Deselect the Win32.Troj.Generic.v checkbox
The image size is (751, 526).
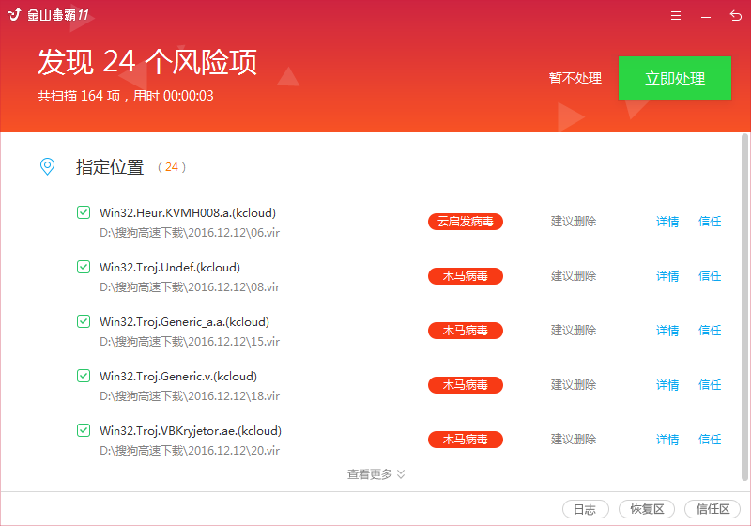84,376
